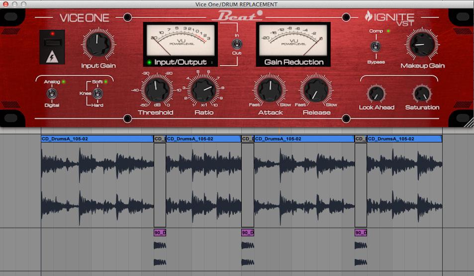Toggle the Analog/Digital mode switch
This screenshot has height=276, width=474.
click(52, 93)
